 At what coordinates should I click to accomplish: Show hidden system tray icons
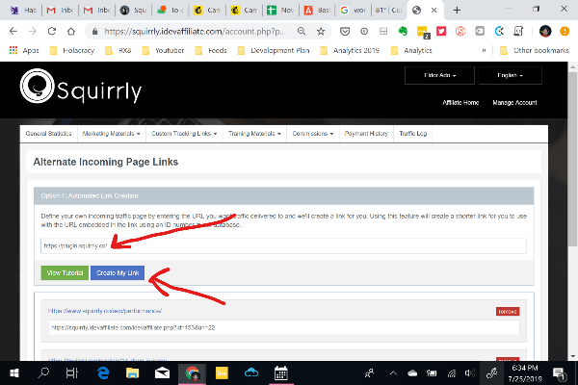pos(393,373)
